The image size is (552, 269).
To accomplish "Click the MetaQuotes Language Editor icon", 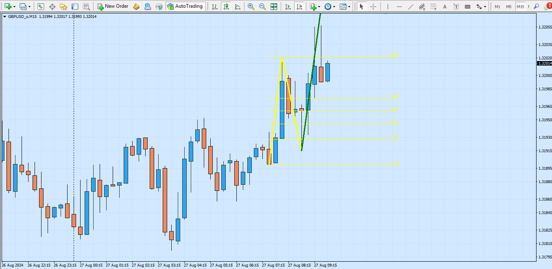I will [136, 7].
